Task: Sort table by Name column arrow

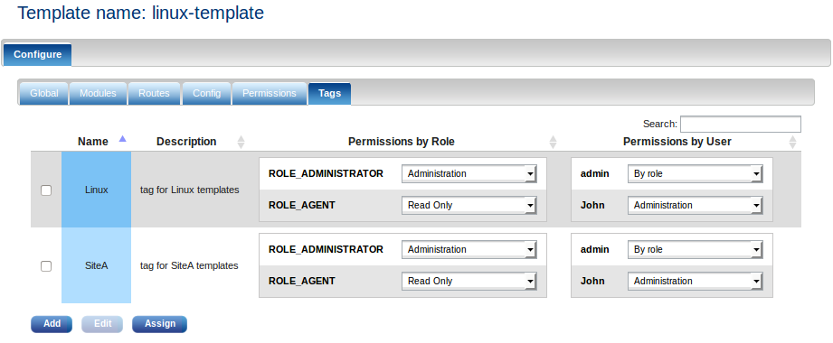Action: (x=123, y=139)
